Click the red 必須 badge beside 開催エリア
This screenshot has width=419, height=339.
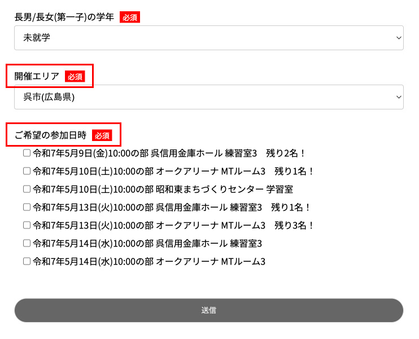click(75, 77)
